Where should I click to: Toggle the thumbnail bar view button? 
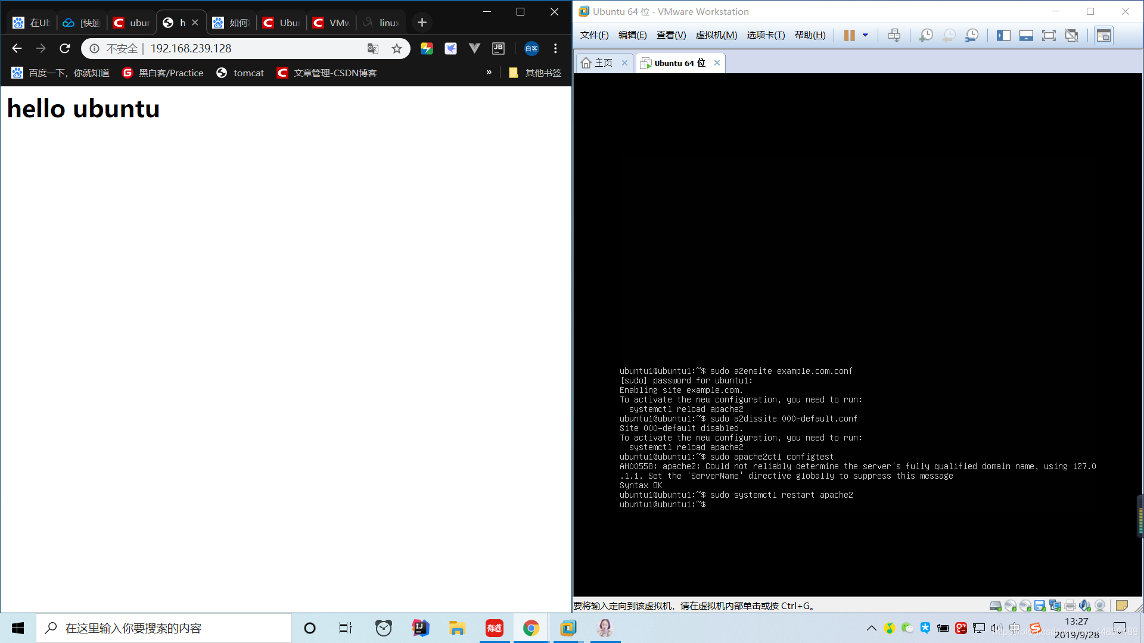coord(1026,35)
